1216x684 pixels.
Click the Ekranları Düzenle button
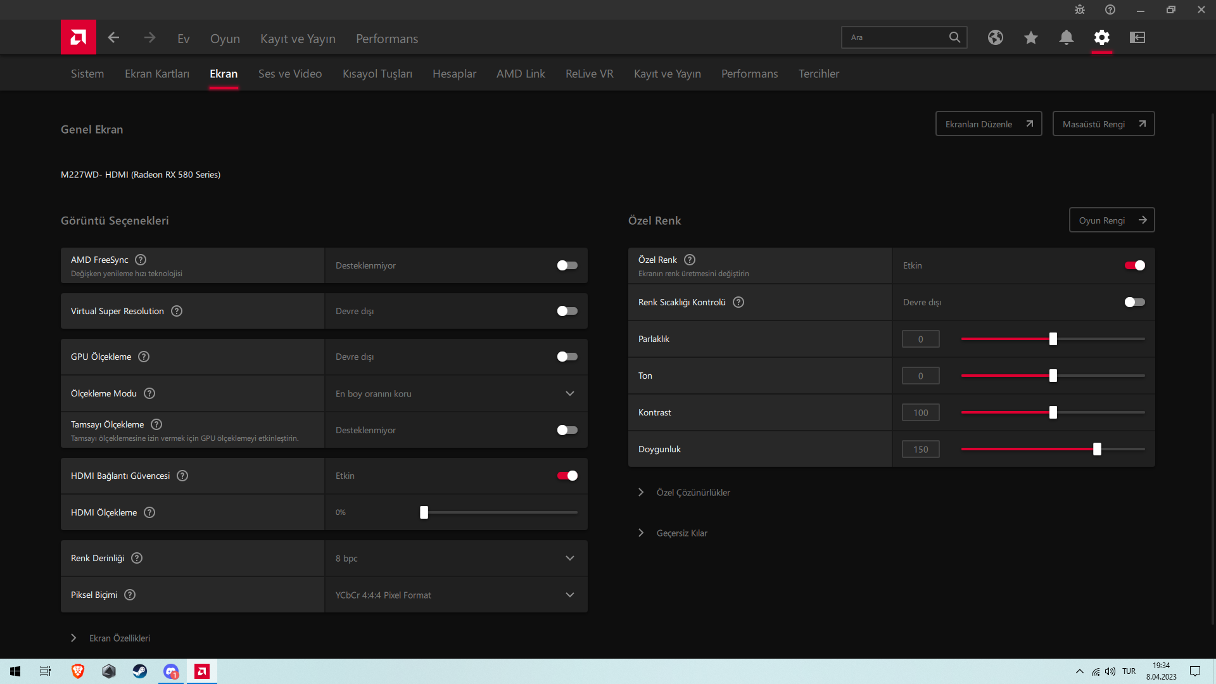coord(988,124)
